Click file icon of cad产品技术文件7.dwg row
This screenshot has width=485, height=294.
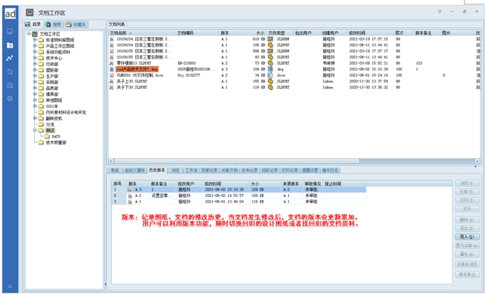(x=112, y=68)
